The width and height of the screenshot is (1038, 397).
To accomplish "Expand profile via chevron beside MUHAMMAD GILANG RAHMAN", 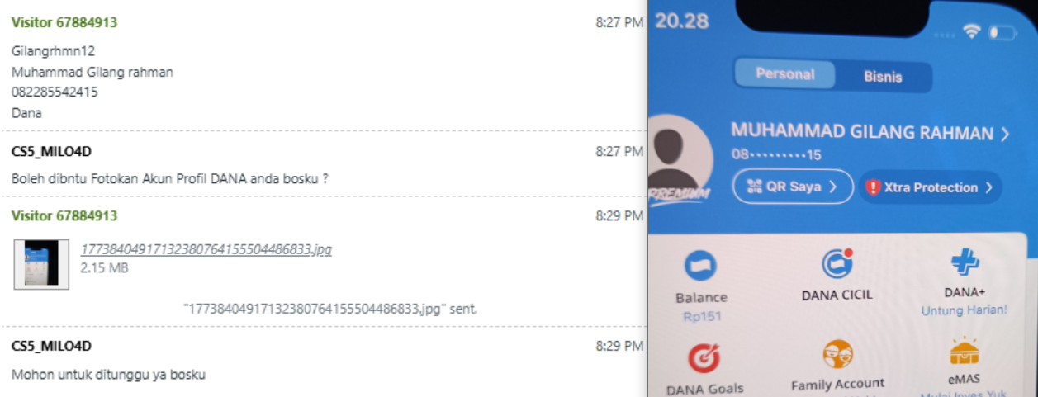I will [1005, 134].
